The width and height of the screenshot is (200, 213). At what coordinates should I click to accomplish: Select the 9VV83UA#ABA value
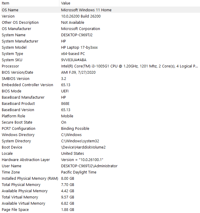point(74,60)
